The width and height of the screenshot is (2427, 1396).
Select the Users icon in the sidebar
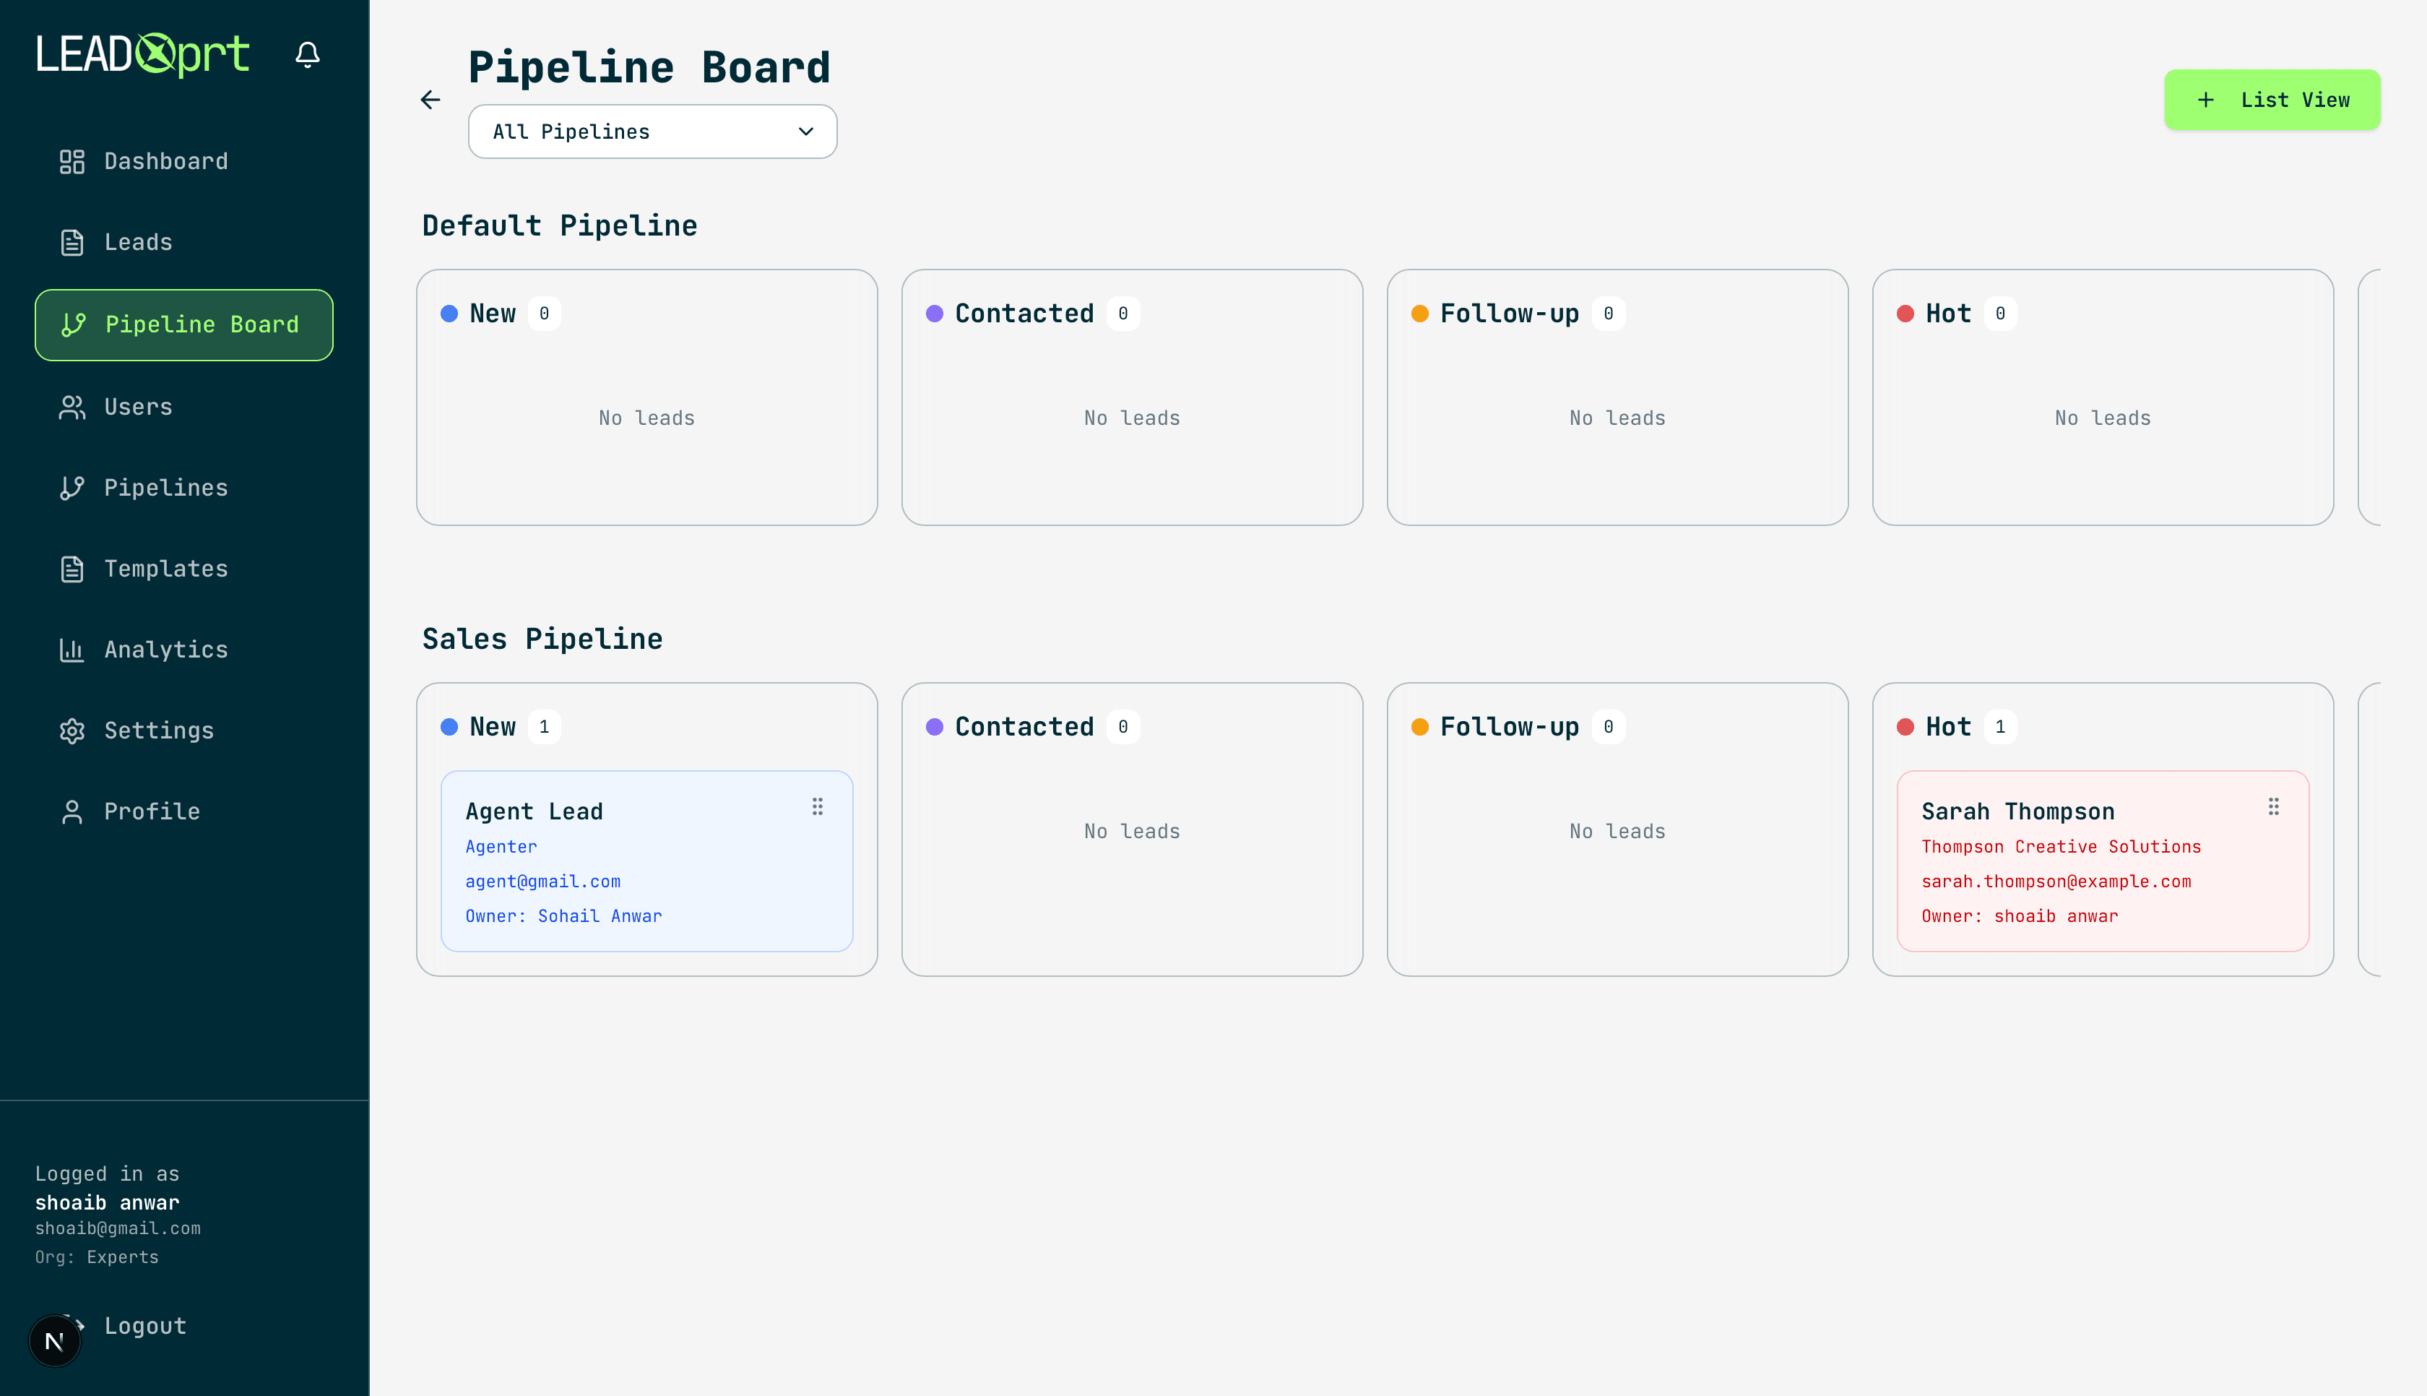click(x=72, y=407)
